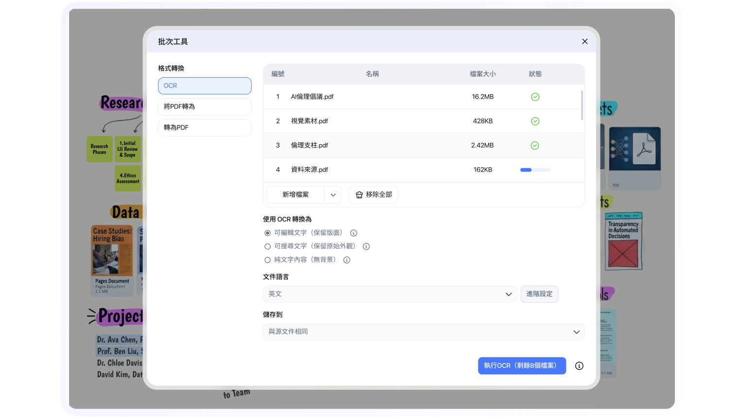This screenshot has width=743, height=417.
Task: Click the file list scrollbar
Action: [582, 105]
